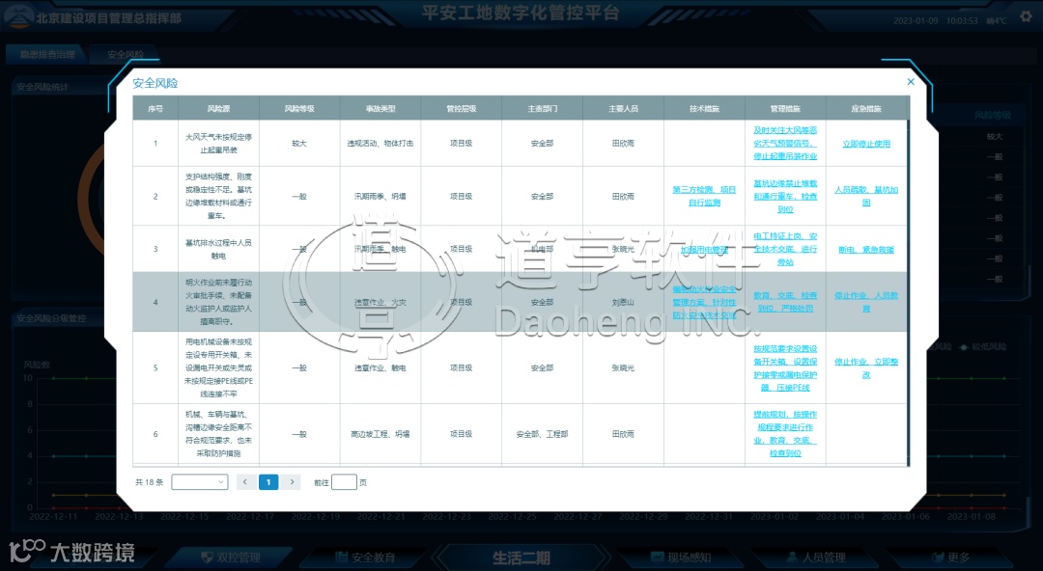Click the 管控层级 column header
The width and height of the screenshot is (1043, 571).
[x=461, y=108]
